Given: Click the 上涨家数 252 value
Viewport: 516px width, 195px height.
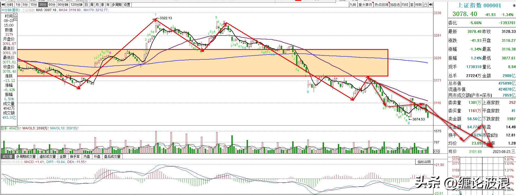Looking at the screenshot, I should (x=512, y=103).
